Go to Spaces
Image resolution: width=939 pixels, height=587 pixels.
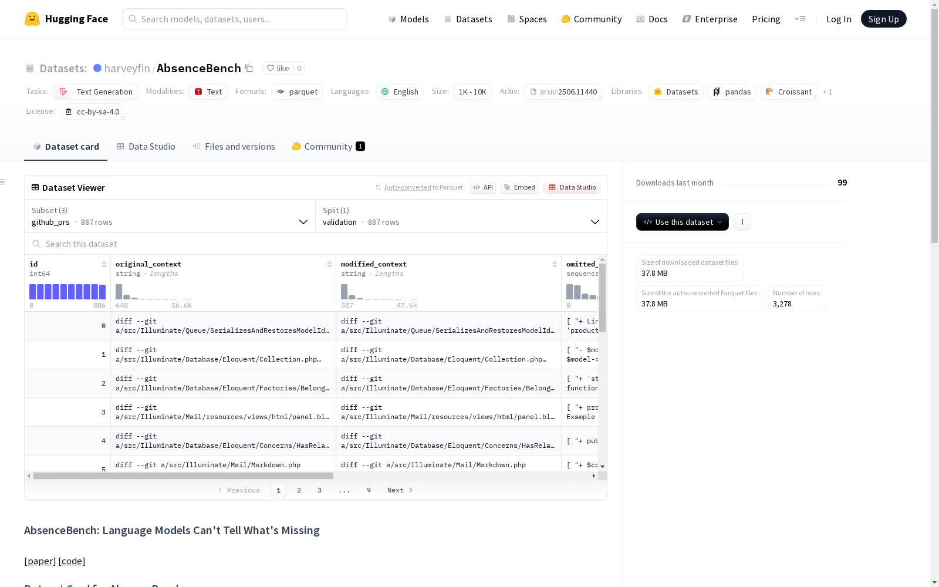pos(526,19)
